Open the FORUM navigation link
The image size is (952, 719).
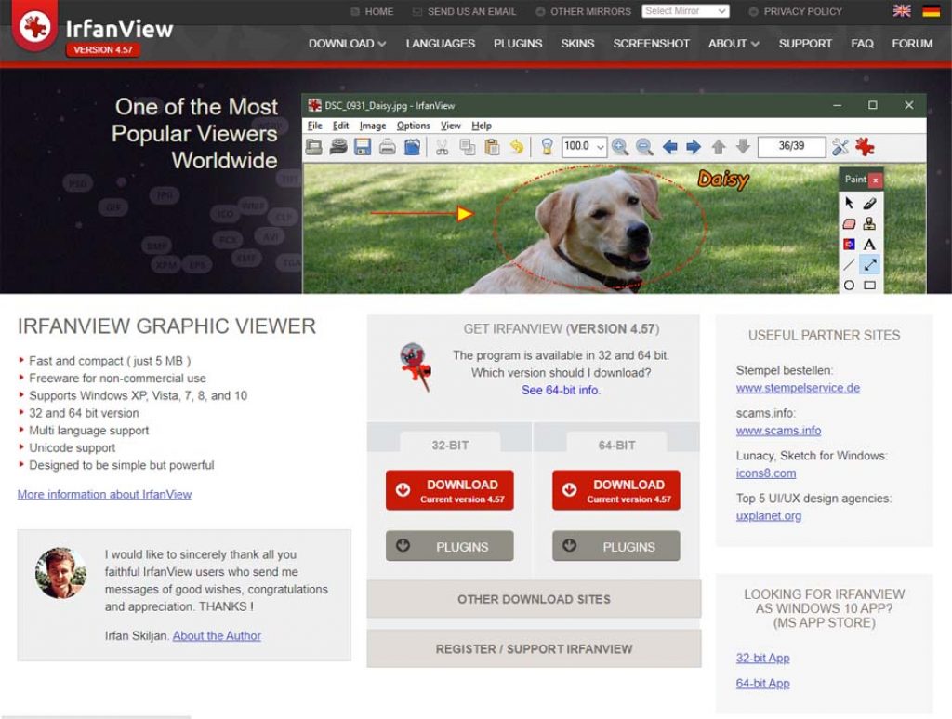pos(912,44)
